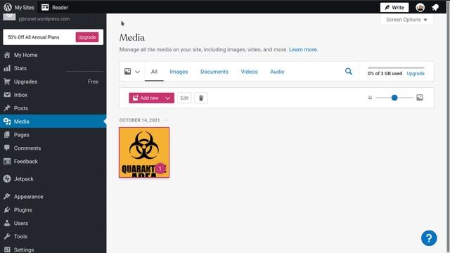Click the large thumbnail size icon
Viewport: 450px width, 253px height.
420,98
